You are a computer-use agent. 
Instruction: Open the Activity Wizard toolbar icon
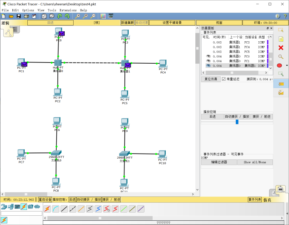34,16
